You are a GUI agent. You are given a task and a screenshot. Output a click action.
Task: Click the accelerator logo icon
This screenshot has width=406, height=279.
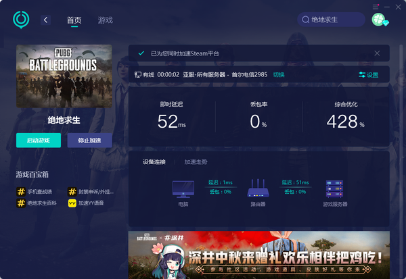21,20
